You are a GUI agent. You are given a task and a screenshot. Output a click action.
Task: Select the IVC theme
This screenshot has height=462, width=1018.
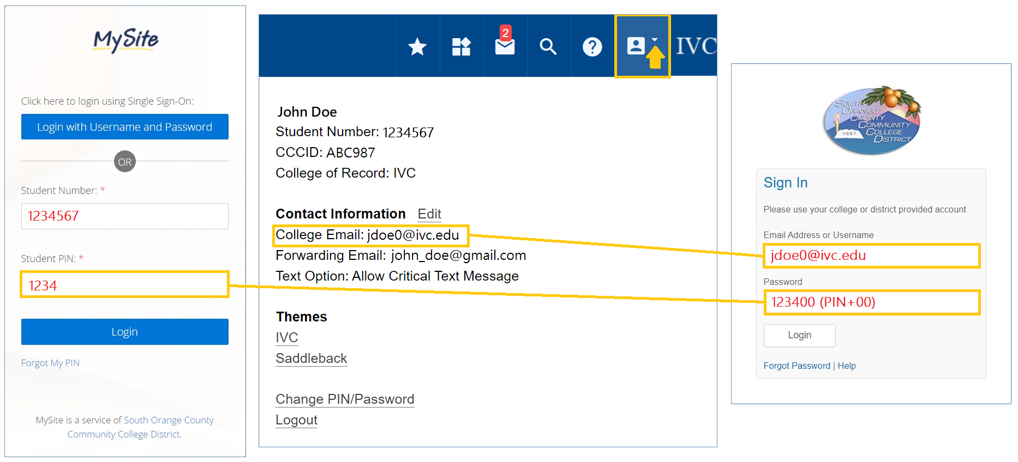click(x=287, y=338)
